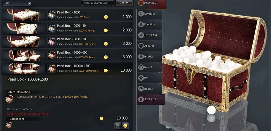Select the Pearl Box - 3000+200 item icon
The width and height of the screenshot is (271, 131).
pyautogui.click(x=52, y=42)
